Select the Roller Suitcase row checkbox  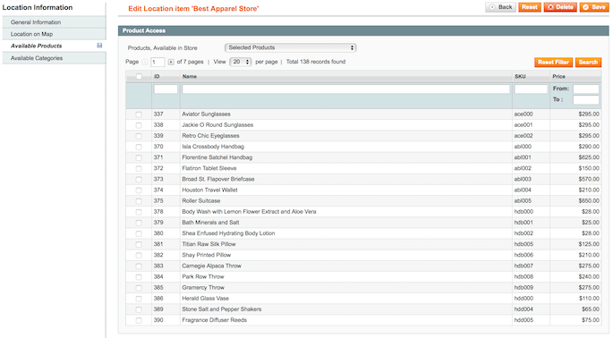click(139, 201)
